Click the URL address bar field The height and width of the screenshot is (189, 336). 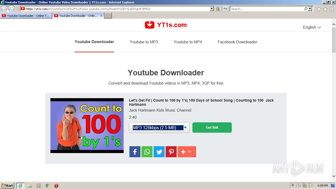[118, 9]
